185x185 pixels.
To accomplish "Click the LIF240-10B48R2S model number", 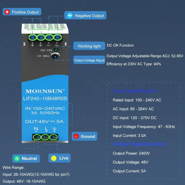I will point(45,99).
